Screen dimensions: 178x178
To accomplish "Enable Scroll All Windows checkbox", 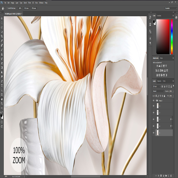I will pyautogui.click(x=7, y=8).
